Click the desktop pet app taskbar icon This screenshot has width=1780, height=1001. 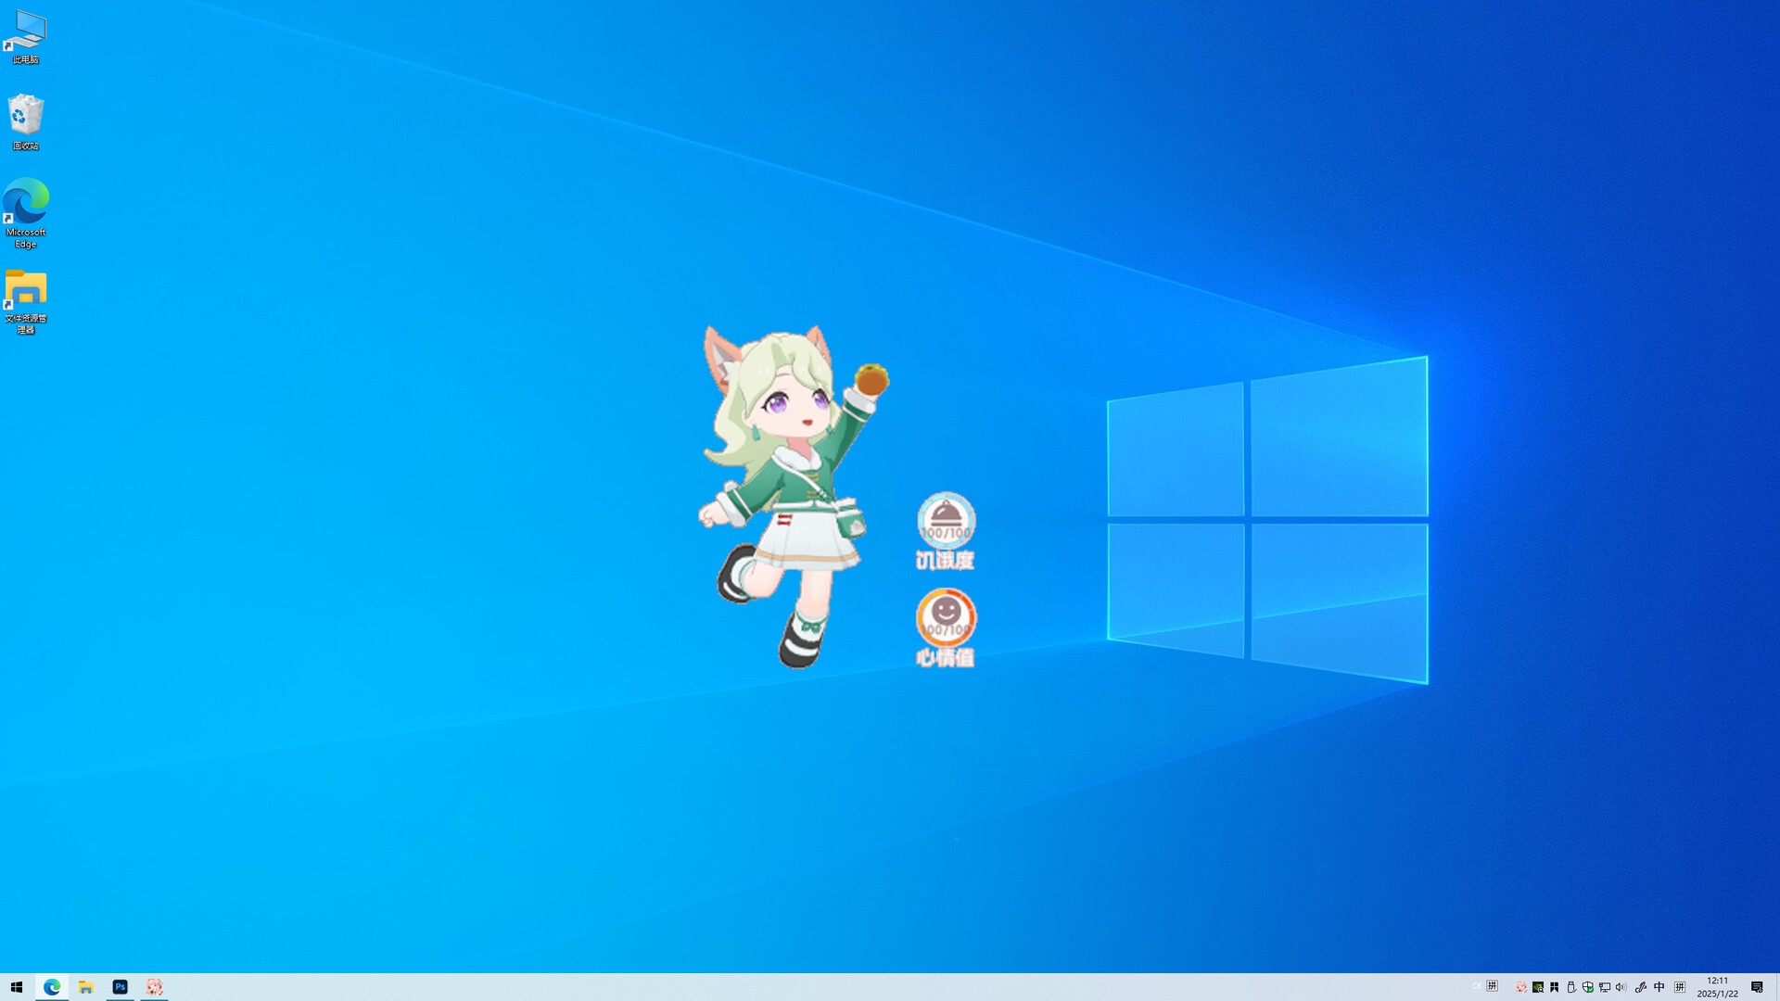click(155, 987)
